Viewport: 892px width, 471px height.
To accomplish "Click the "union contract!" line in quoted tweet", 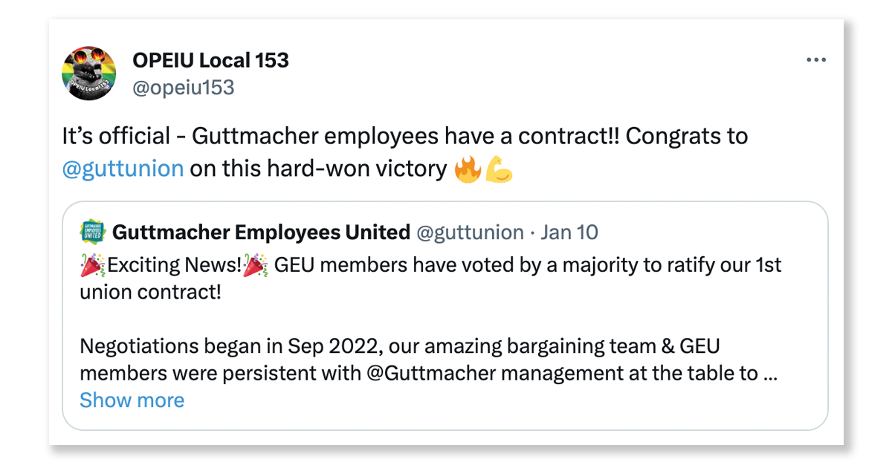I will pos(150,292).
